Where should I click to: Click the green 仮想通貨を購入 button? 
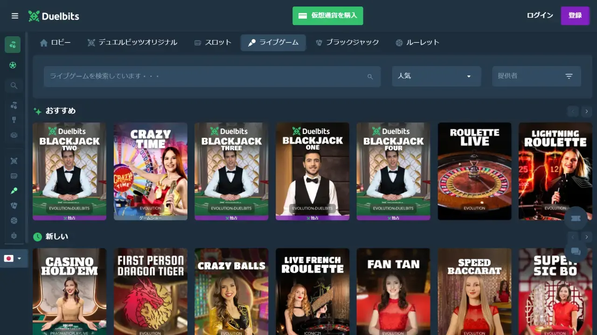tap(327, 16)
